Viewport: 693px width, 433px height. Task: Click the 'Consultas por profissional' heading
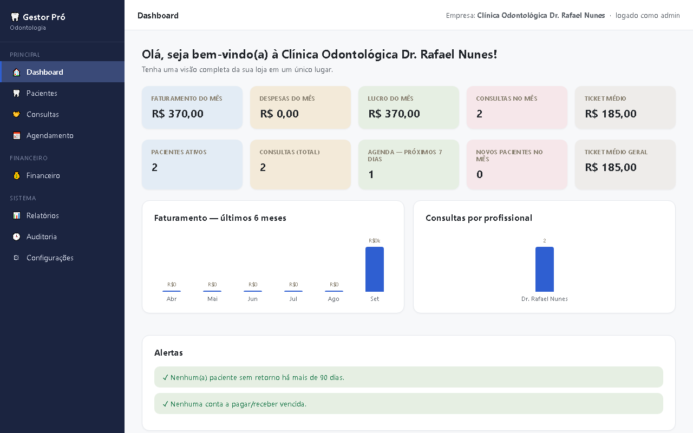[479, 218]
